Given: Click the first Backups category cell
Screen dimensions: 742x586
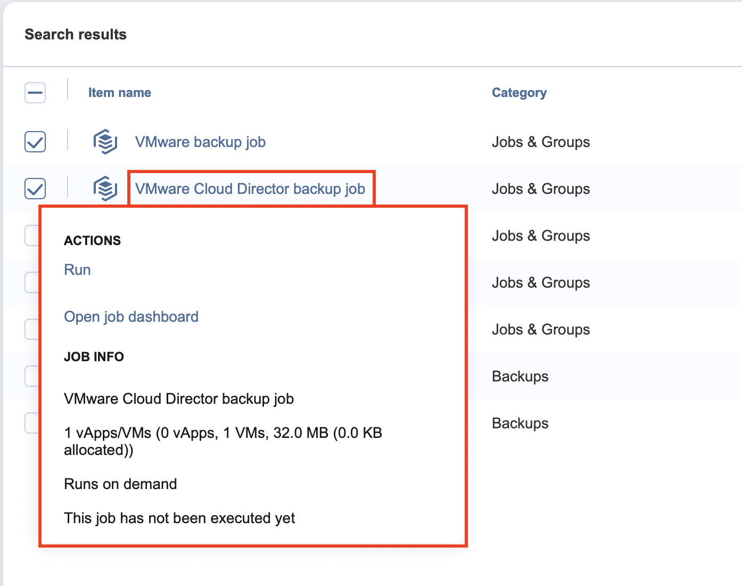Looking at the screenshot, I should 520,377.
